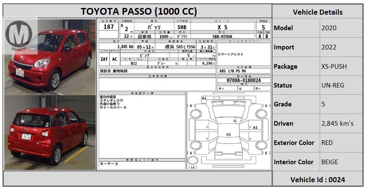Click the キーケース note
367x191 pixels.
tap(109, 164)
